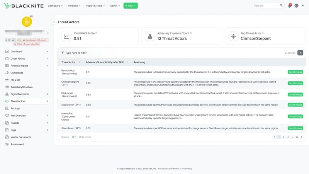Click the Black Kite logo

[x=24, y=6]
